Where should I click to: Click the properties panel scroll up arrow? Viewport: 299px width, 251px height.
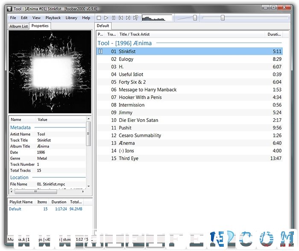[x=88, y=119]
